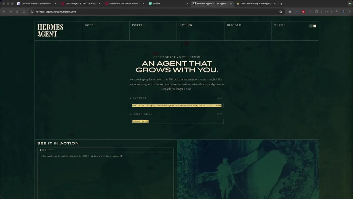Screen dimensions: 353x199
Task: Go back to previous page
Action: (4, 12)
